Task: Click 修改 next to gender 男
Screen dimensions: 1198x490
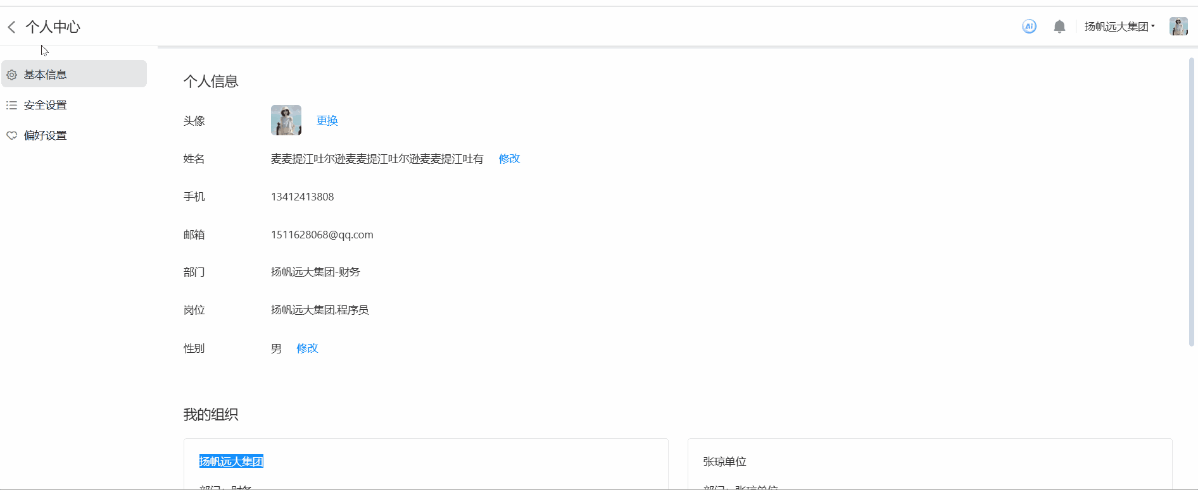Action: 307,348
